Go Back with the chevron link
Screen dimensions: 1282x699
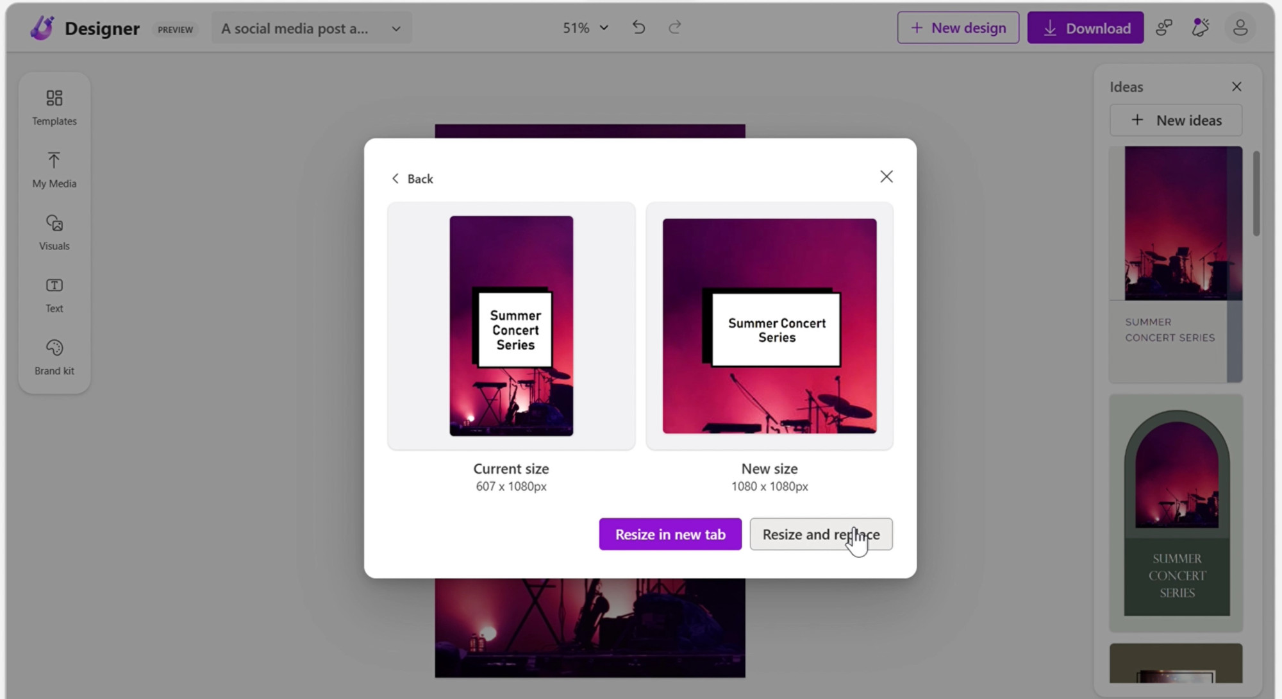(412, 178)
